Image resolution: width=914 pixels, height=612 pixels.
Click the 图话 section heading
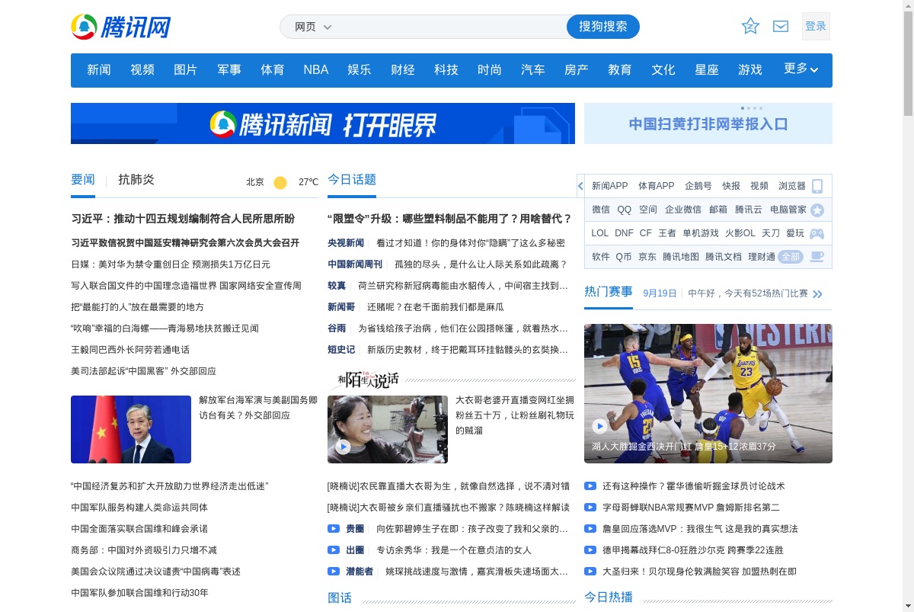click(x=340, y=598)
